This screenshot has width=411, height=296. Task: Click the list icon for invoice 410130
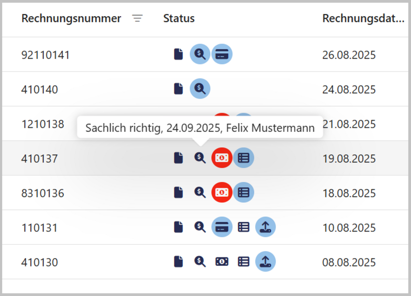(x=244, y=262)
